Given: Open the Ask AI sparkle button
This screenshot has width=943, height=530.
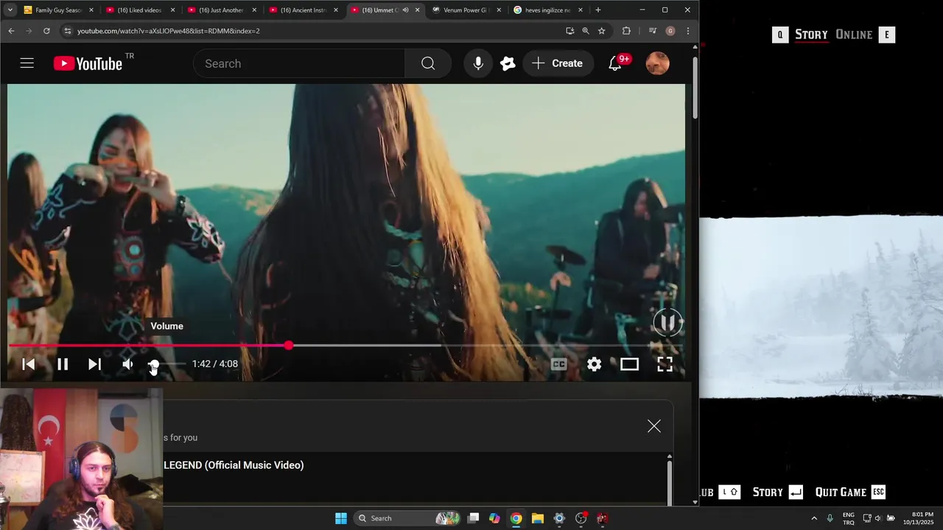Looking at the screenshot, I should point(508,63).
